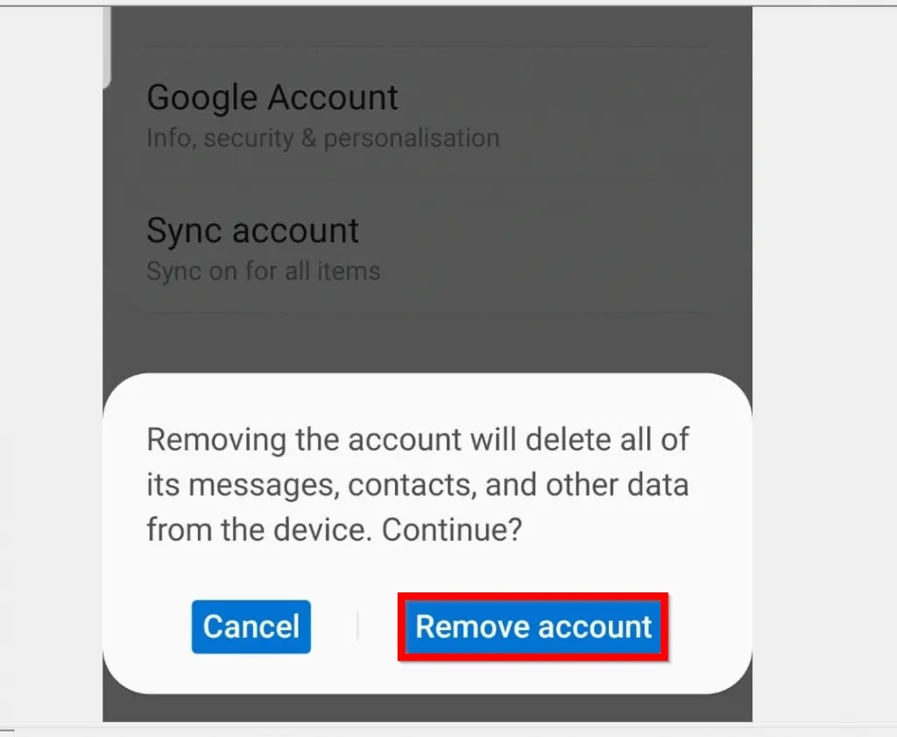Screen dimensions: 897x737
Task: Select the Google Account heading label
Action: [272, 97]
